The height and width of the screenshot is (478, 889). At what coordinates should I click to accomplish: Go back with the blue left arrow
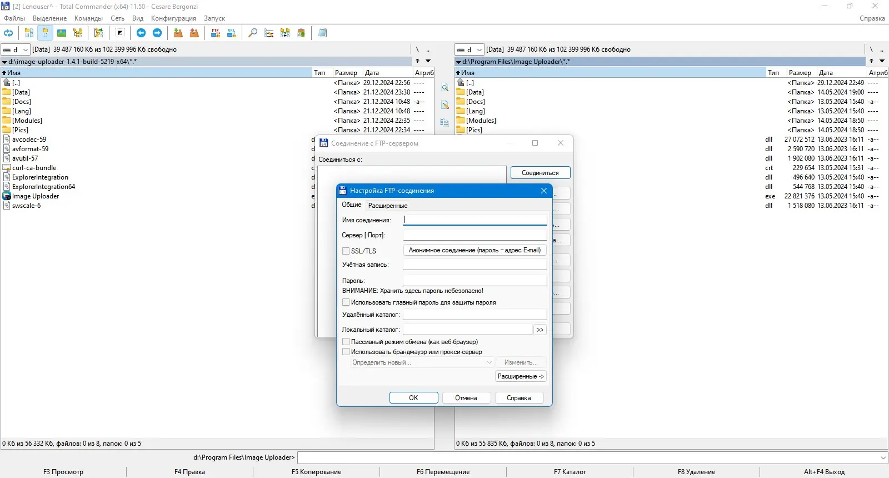click(x=141, y=33)
